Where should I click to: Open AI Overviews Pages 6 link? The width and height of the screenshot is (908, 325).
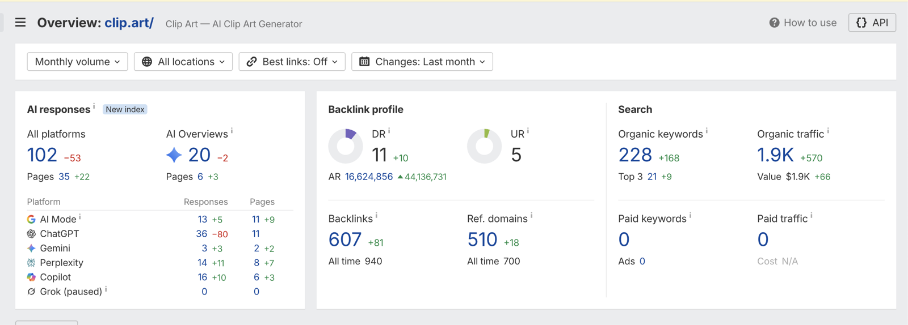(200, 177)
